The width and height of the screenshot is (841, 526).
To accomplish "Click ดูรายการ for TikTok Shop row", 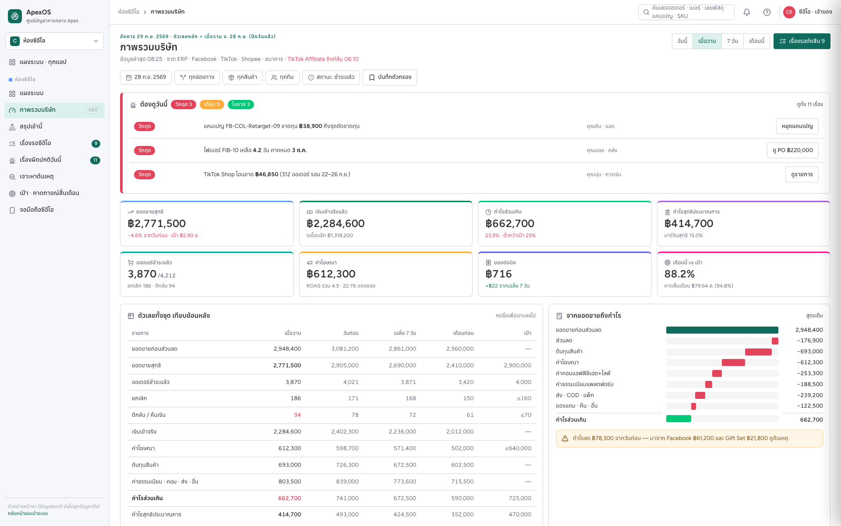I will 802,174.
